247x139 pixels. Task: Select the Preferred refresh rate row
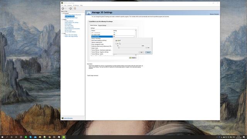coord(102,46)
